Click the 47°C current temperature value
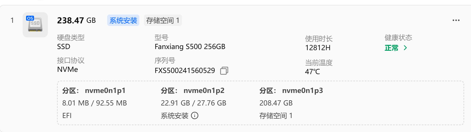This screenshot has width=471, height=132. pos(312,72)
